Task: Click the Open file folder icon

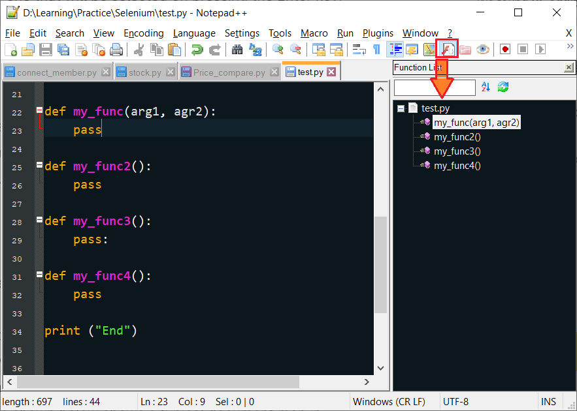Action: (x=28, y=49)
